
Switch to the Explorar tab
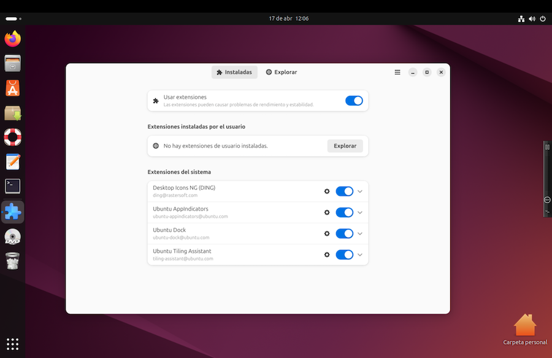(x=282, y=72)
